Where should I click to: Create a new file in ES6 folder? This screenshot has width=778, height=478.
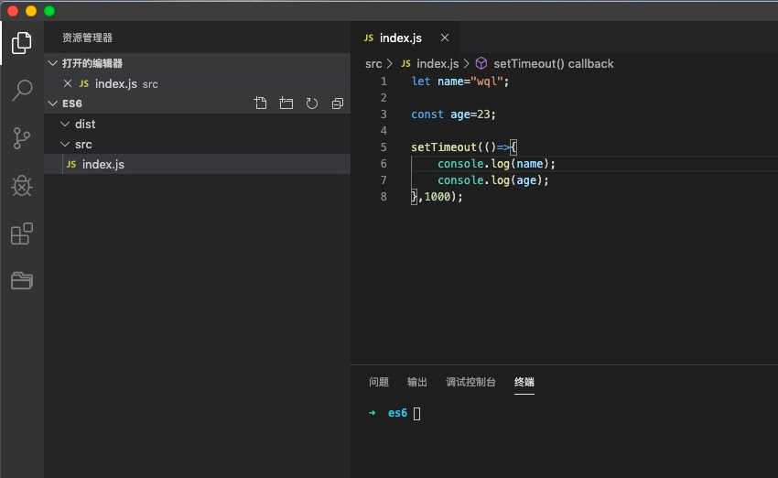click(x=261, y=103)
